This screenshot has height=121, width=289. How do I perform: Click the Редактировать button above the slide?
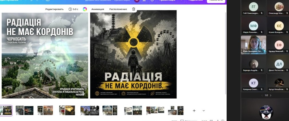click(54, 9)
